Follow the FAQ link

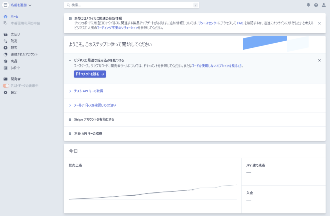pos(240,23)
